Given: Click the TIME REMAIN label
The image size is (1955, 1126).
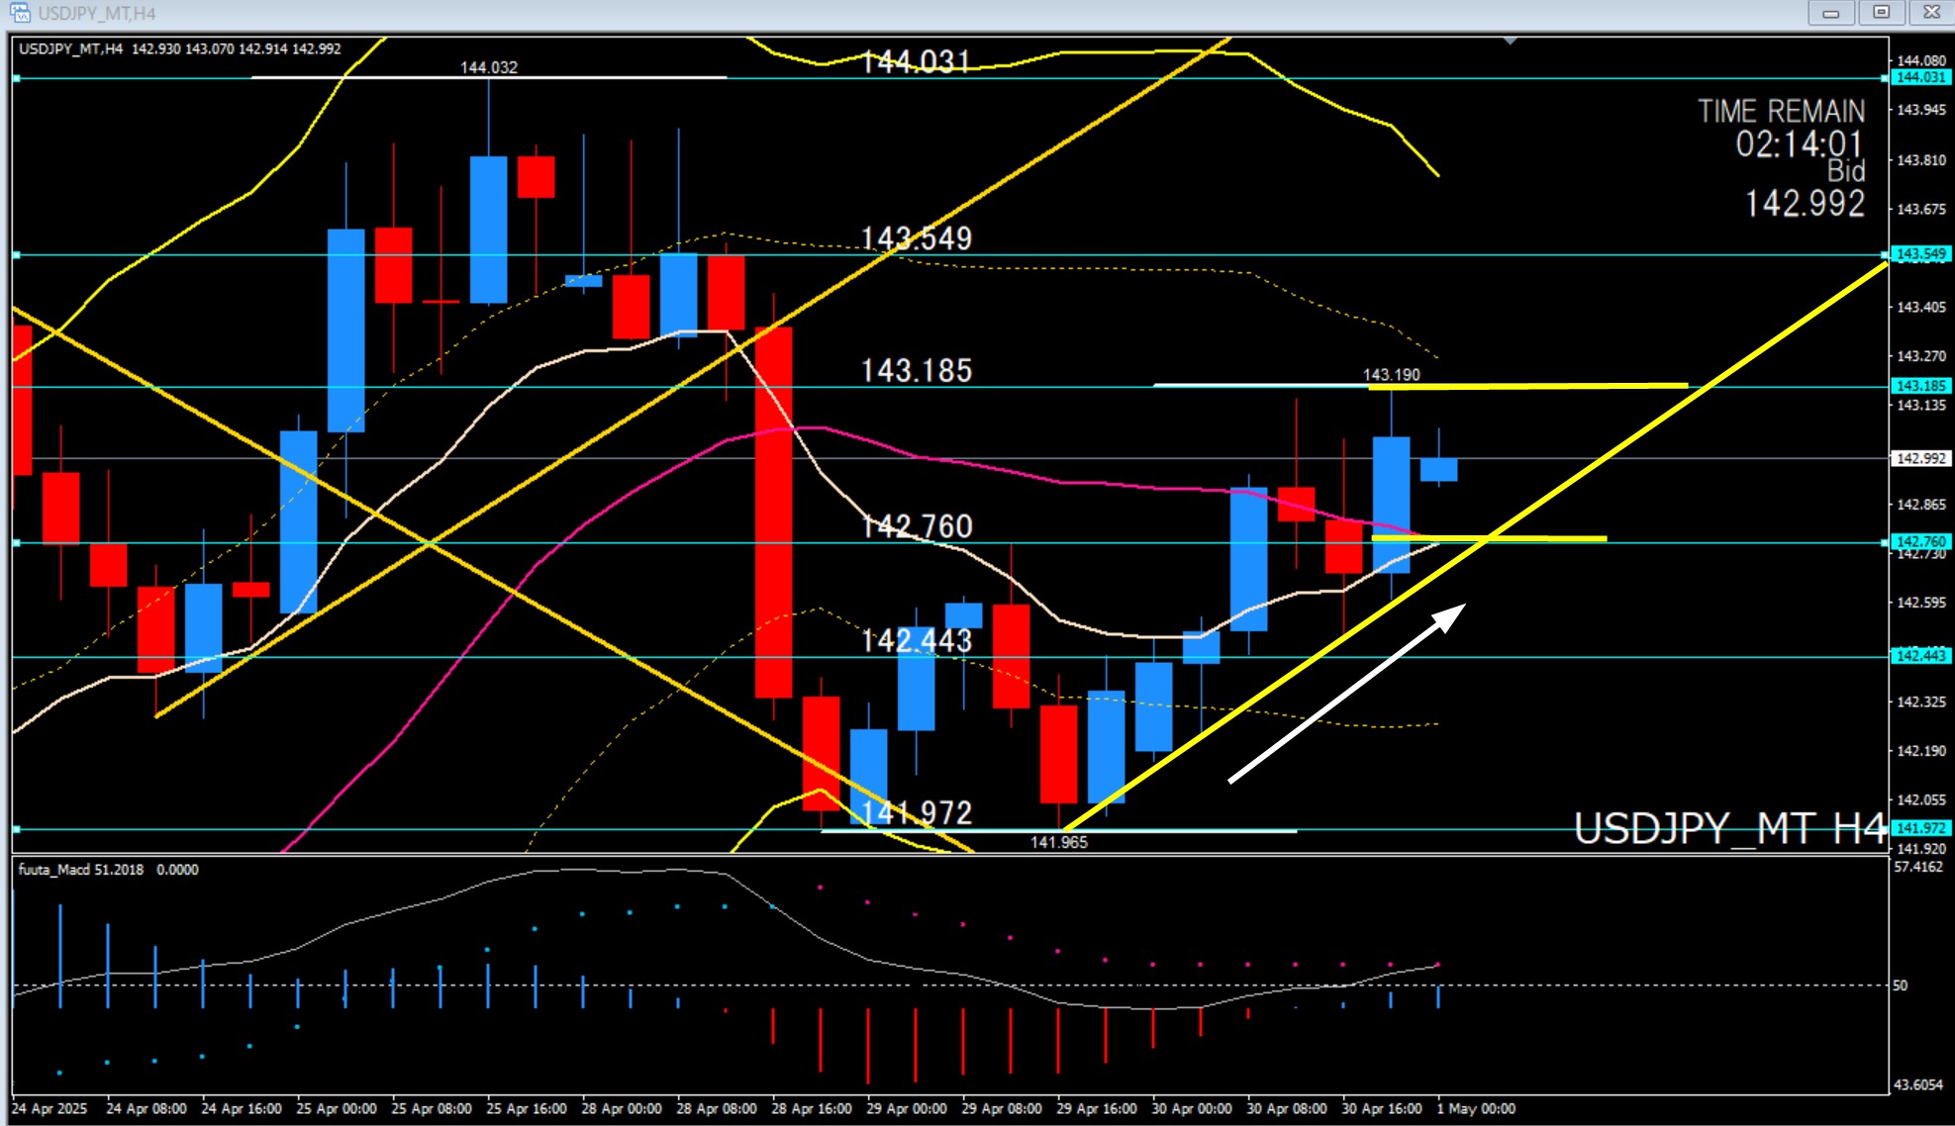Looking at the screenshot, I should 1782,111.
